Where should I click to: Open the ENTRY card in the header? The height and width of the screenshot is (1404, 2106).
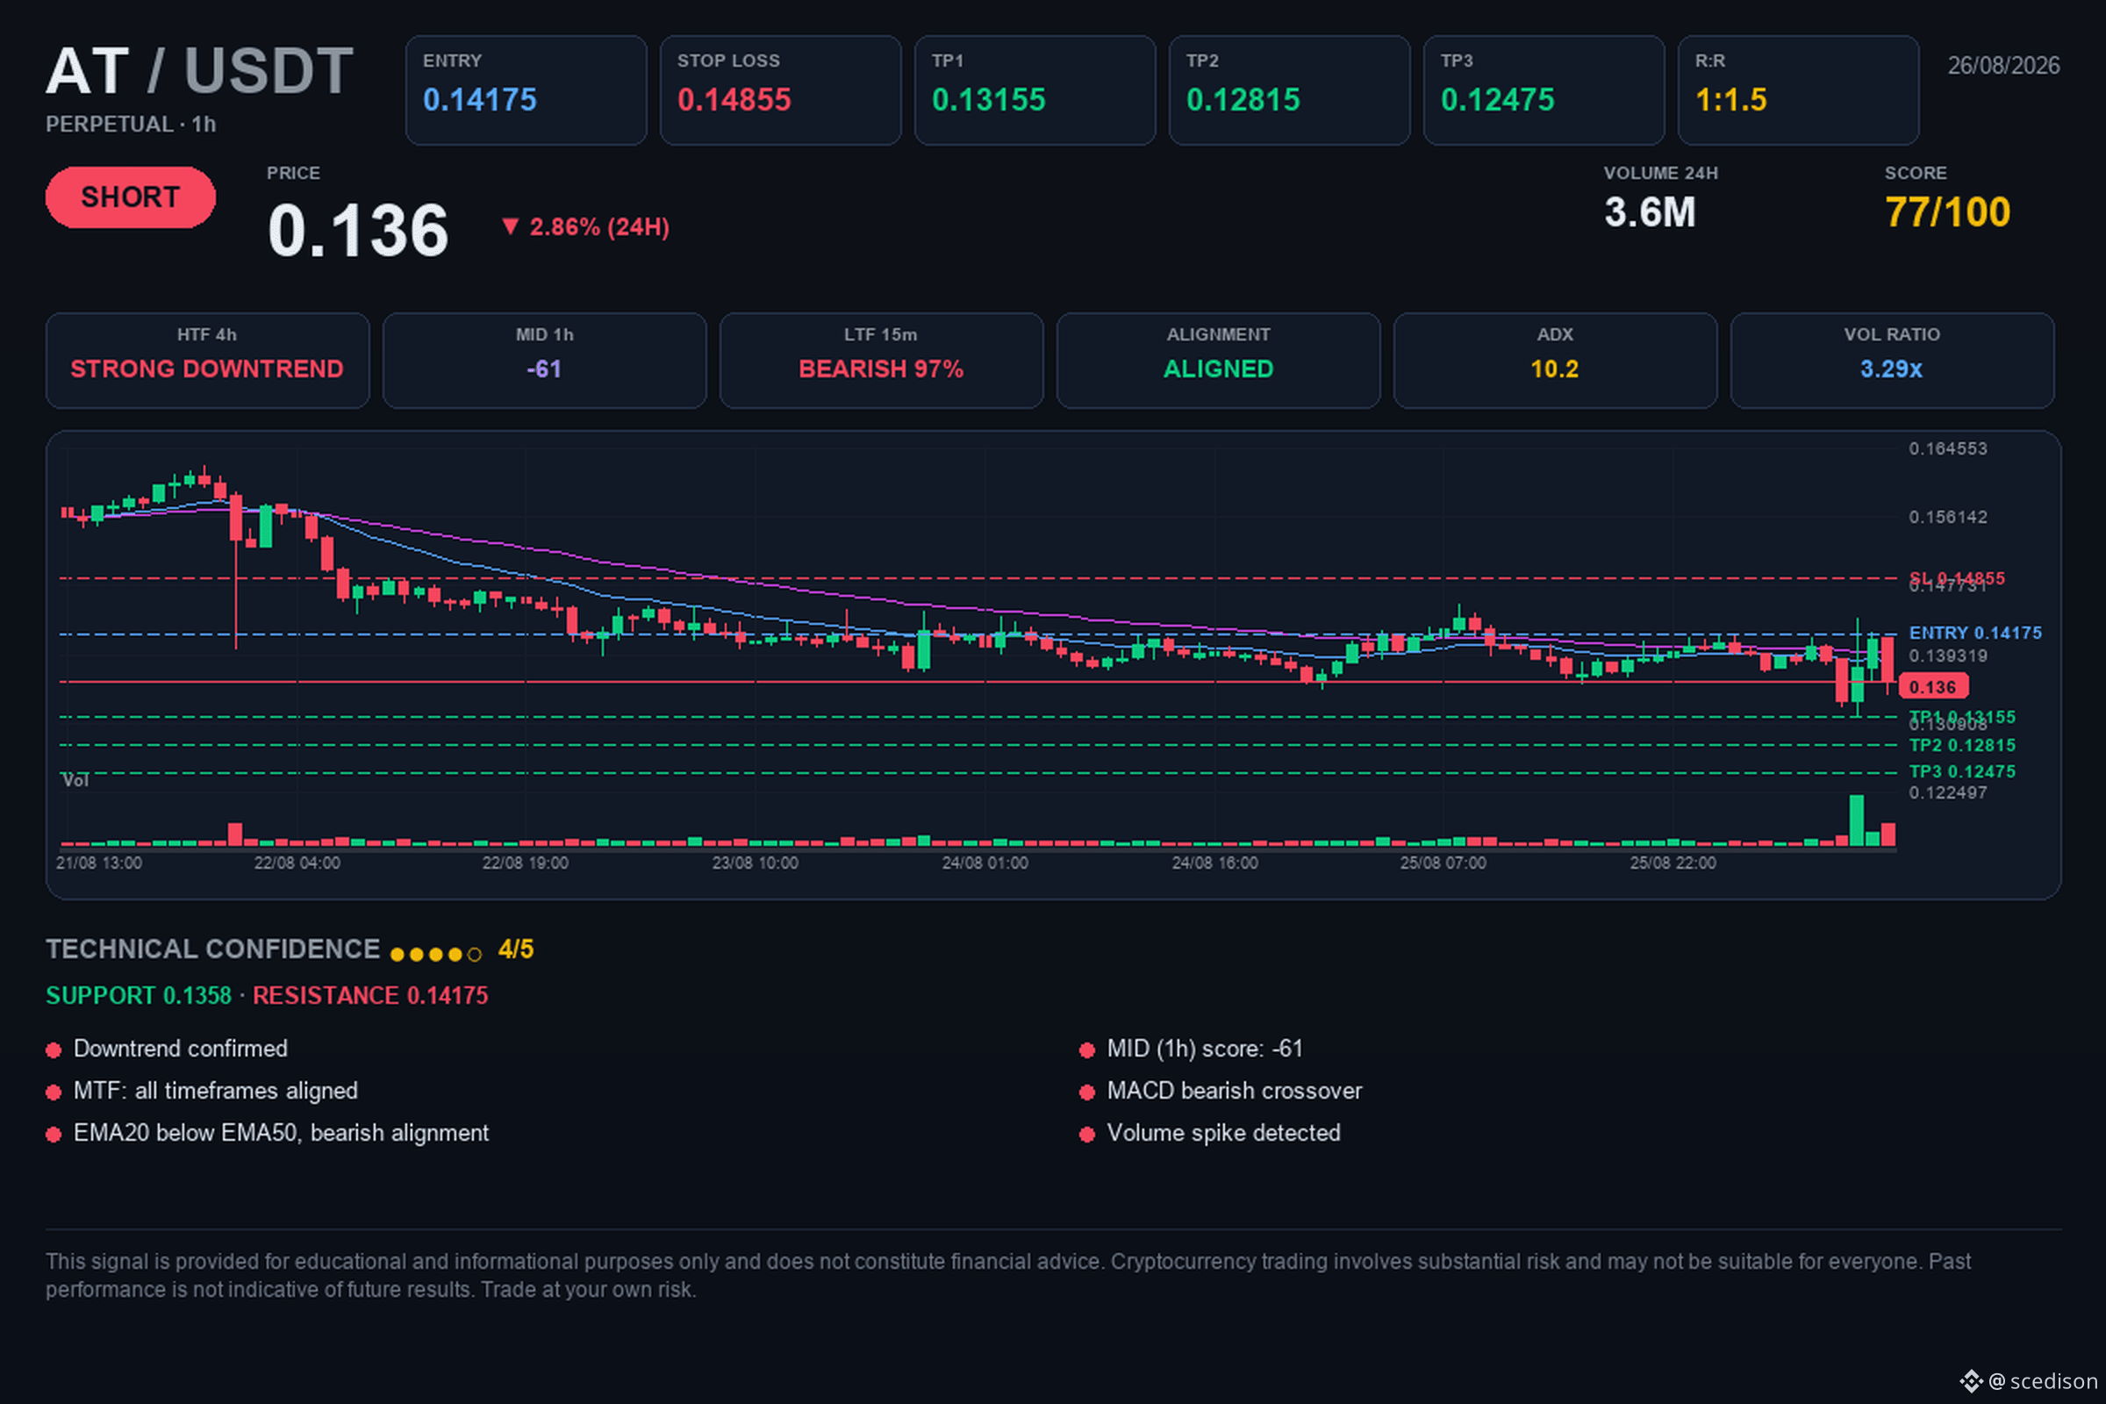tap(526, 90)
